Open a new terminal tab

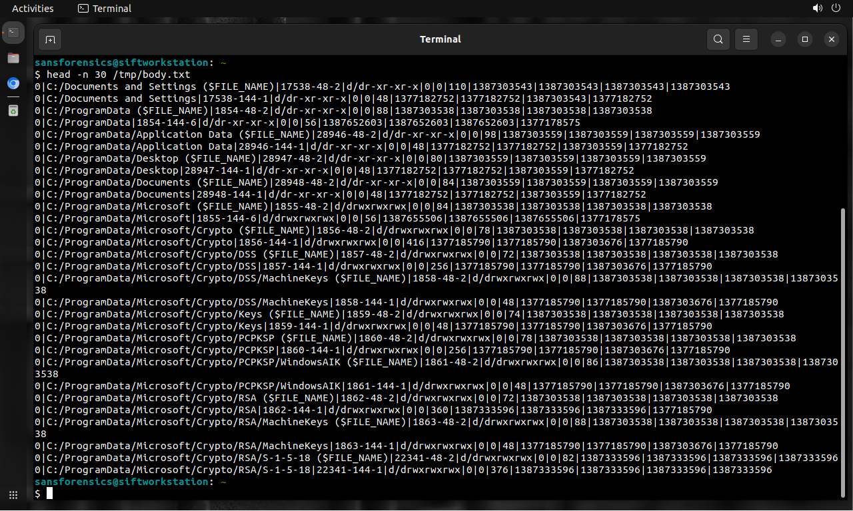pyautogui.click(x=50, y=40)
